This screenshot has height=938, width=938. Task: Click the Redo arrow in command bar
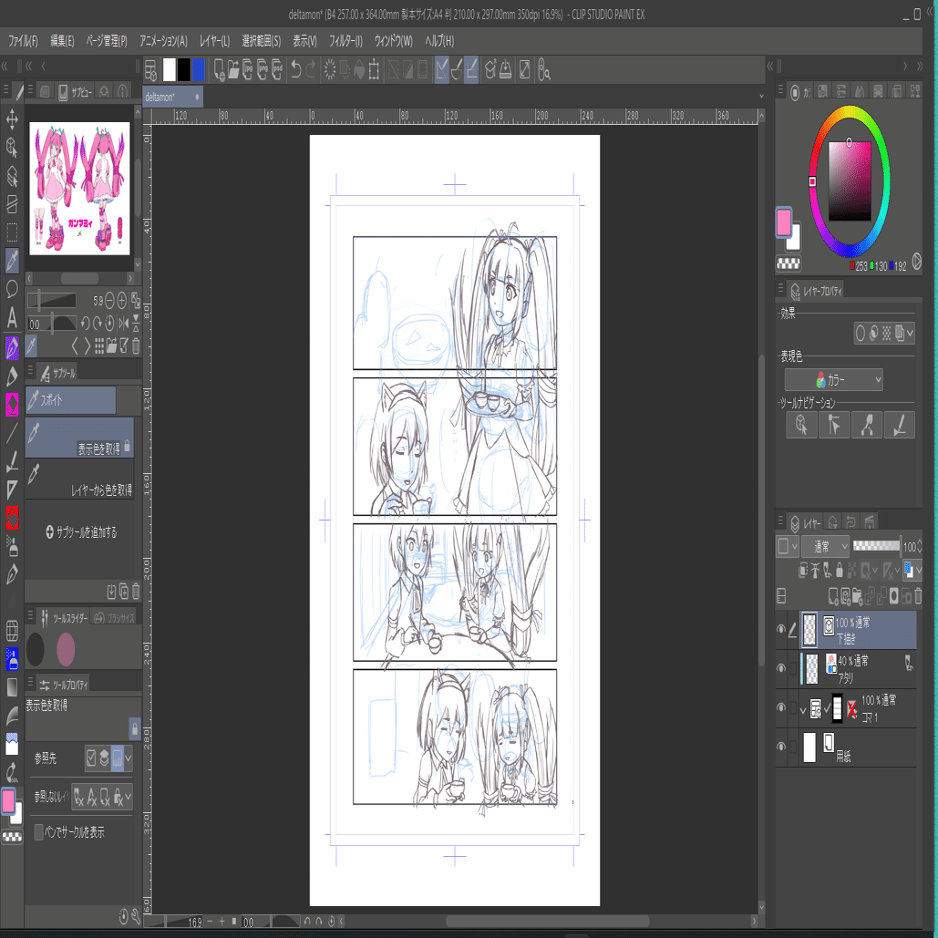(311, 70)
